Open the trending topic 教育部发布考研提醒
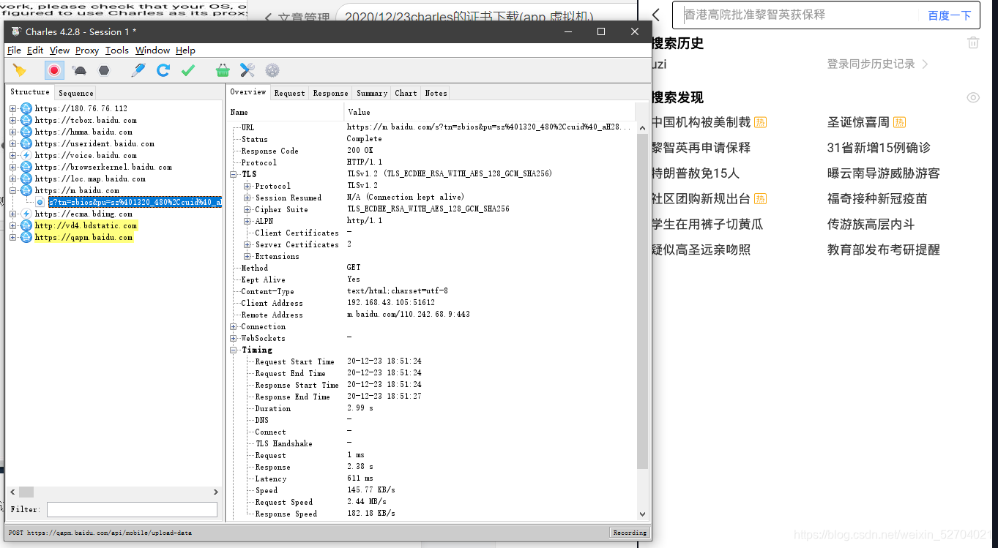Image resolution: width=998 pixels, height=548 pixels. coord(883,250)
